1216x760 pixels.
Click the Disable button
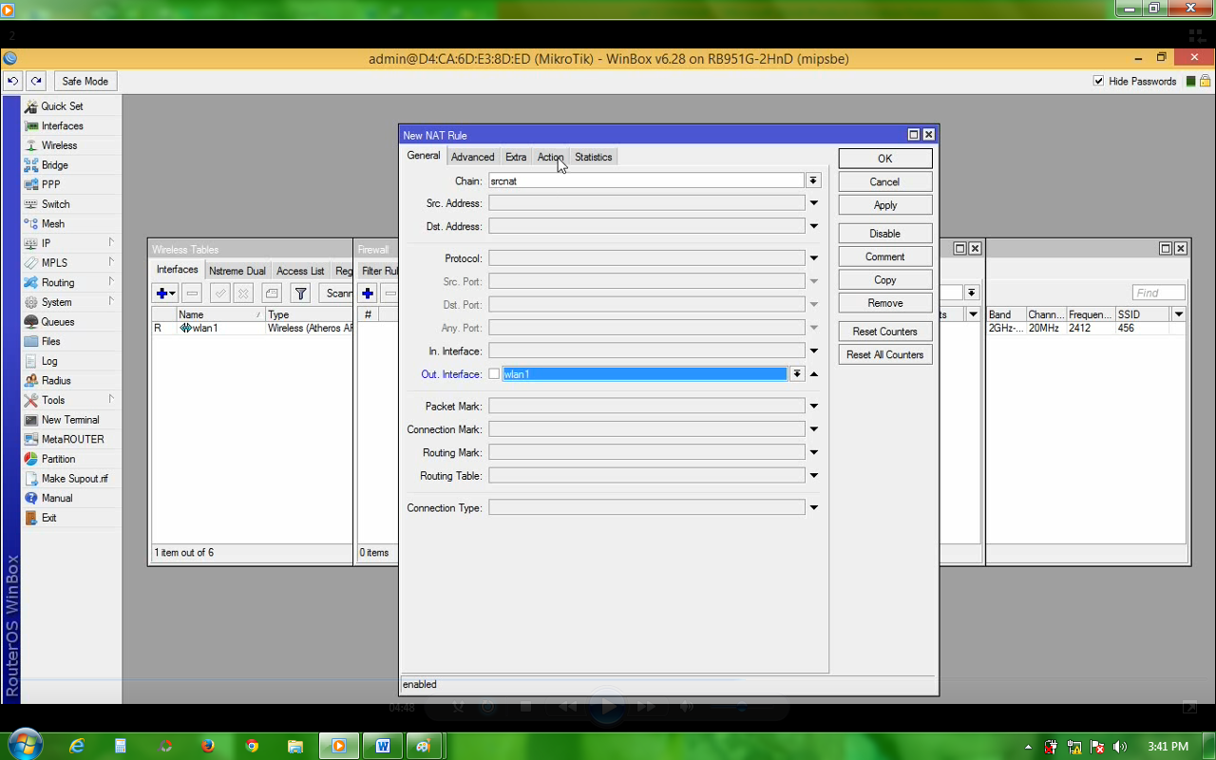(884, 234)
